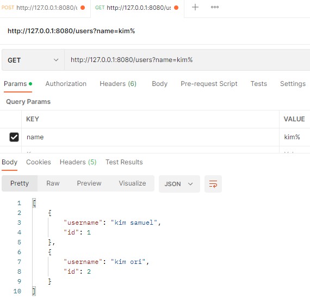Click the request URL input field
The height and width of the screenshot is (302, 310).
click(187, 60)
